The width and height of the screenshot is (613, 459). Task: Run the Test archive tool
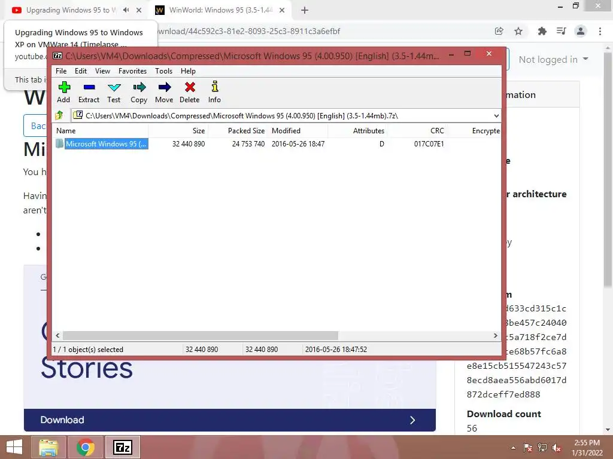(x=114, y=92)
